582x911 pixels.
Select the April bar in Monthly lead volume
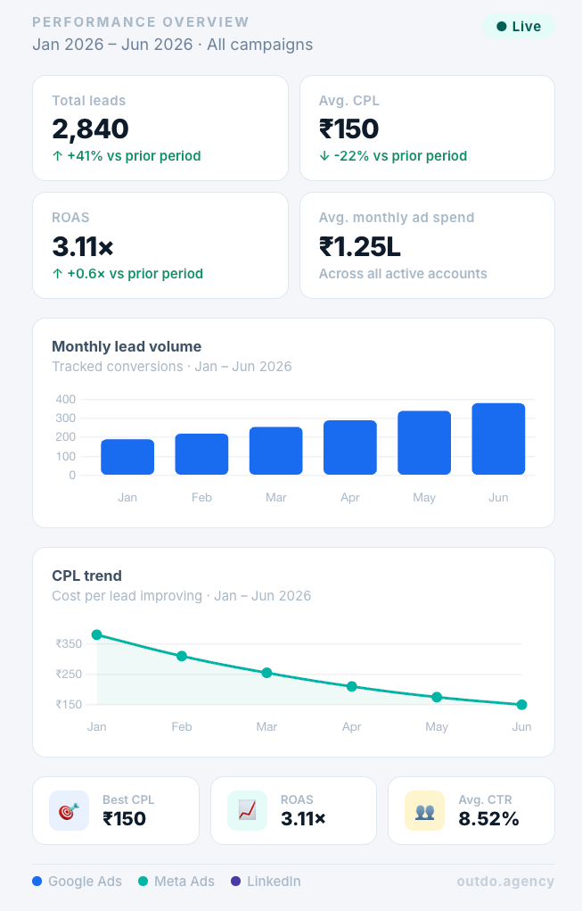click(x=350, y=447)
